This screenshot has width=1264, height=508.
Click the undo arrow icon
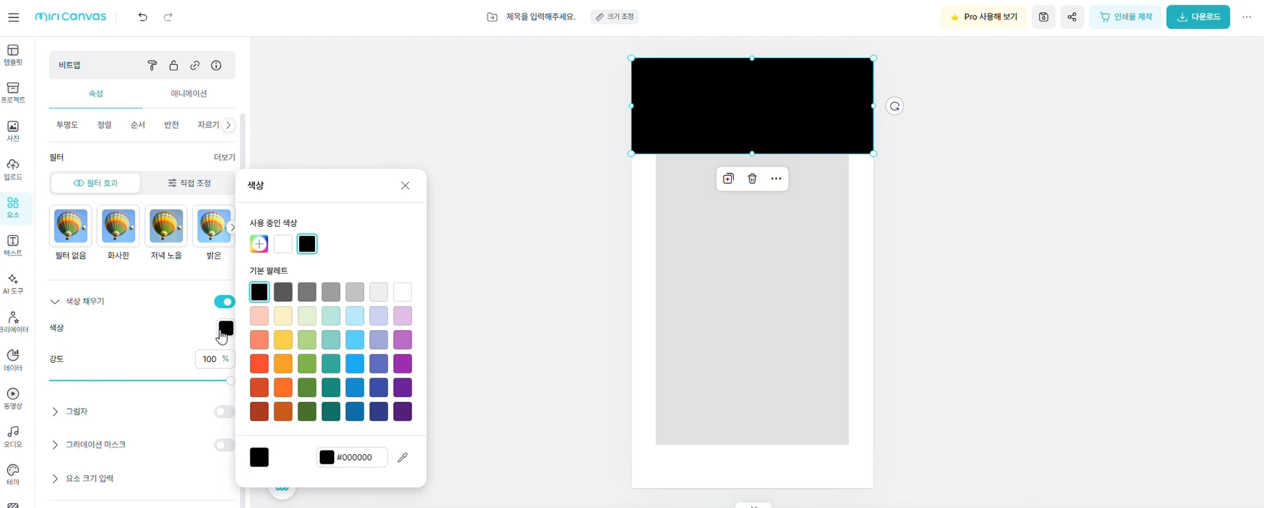[x=143, y=17]
